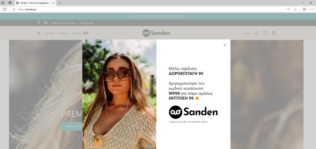This screenshot has height=149, width=316.
Task: Toggle read aloud icon in address bar
Action: tap(288, 9)
